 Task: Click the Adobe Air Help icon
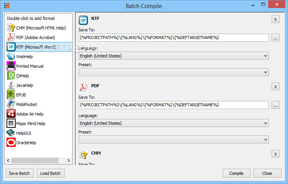(x=11, y=114)
